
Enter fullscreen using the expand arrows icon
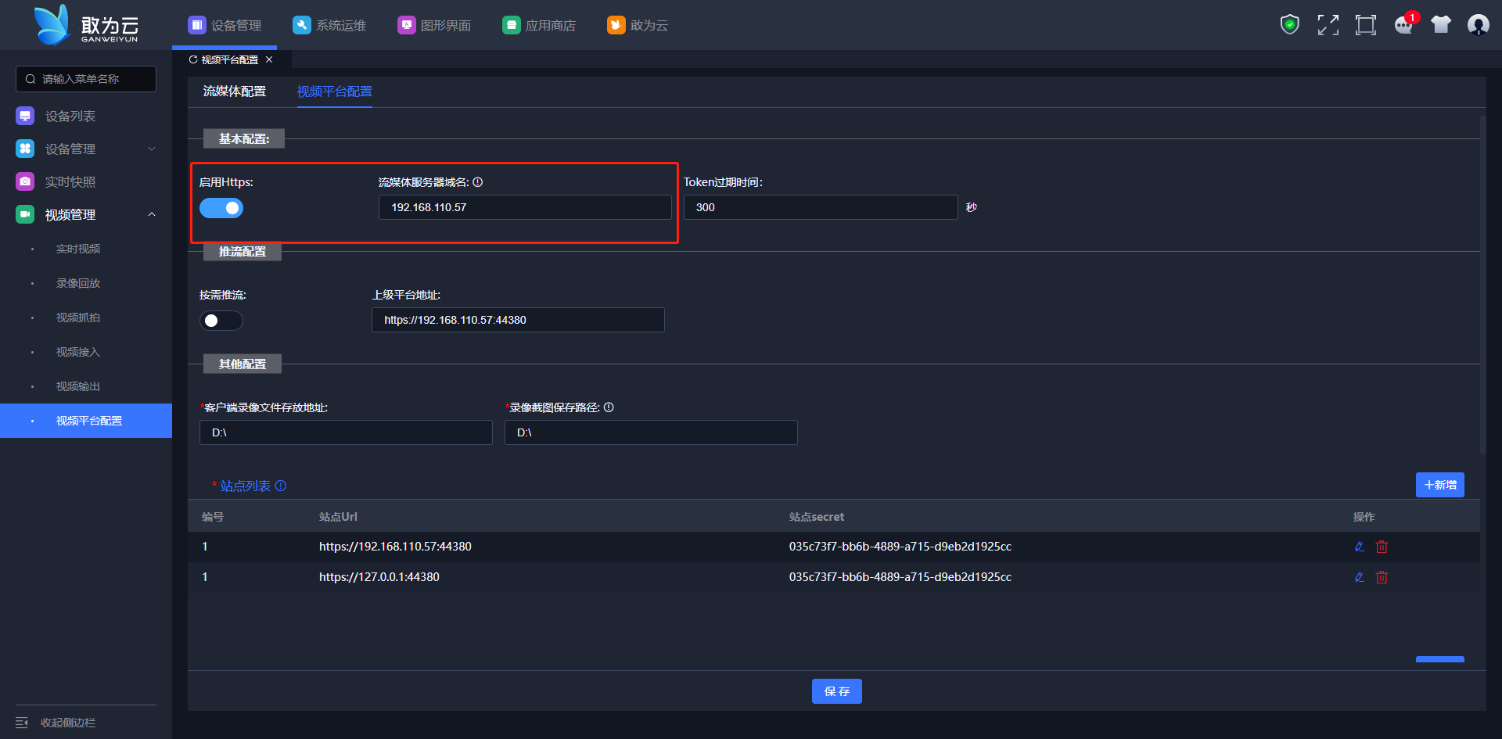tap(1328, 25)
